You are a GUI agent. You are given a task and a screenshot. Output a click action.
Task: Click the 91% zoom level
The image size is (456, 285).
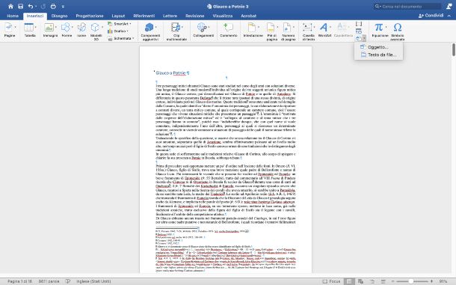443,281
